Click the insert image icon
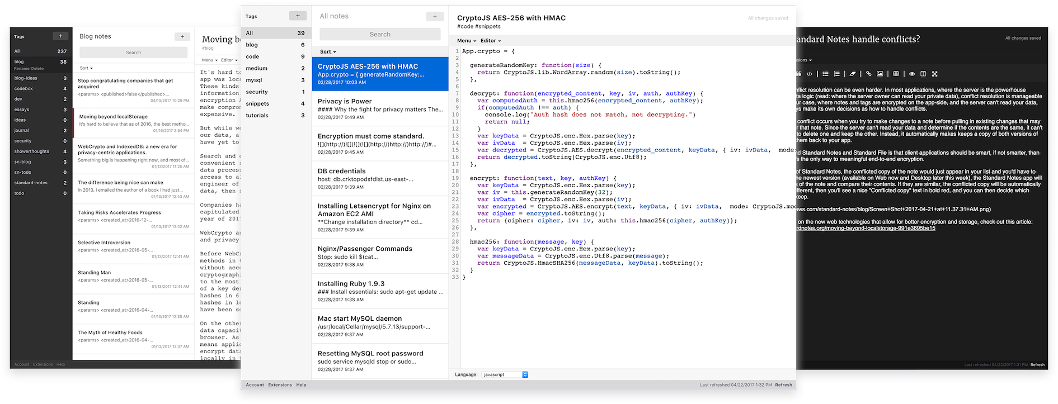The height and width of the screenshot is (404, 1058). pyautogui.click(x=880, y=74)
